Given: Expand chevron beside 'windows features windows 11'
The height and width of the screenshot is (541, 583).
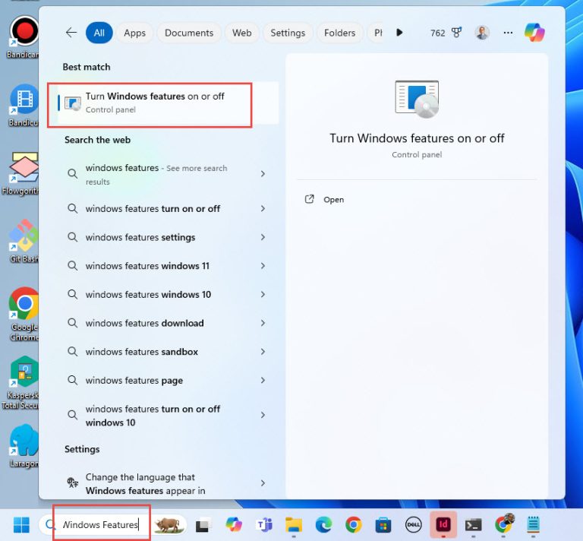Looking at the screenshot, I should pyautogui.click(x=263, y=266).
